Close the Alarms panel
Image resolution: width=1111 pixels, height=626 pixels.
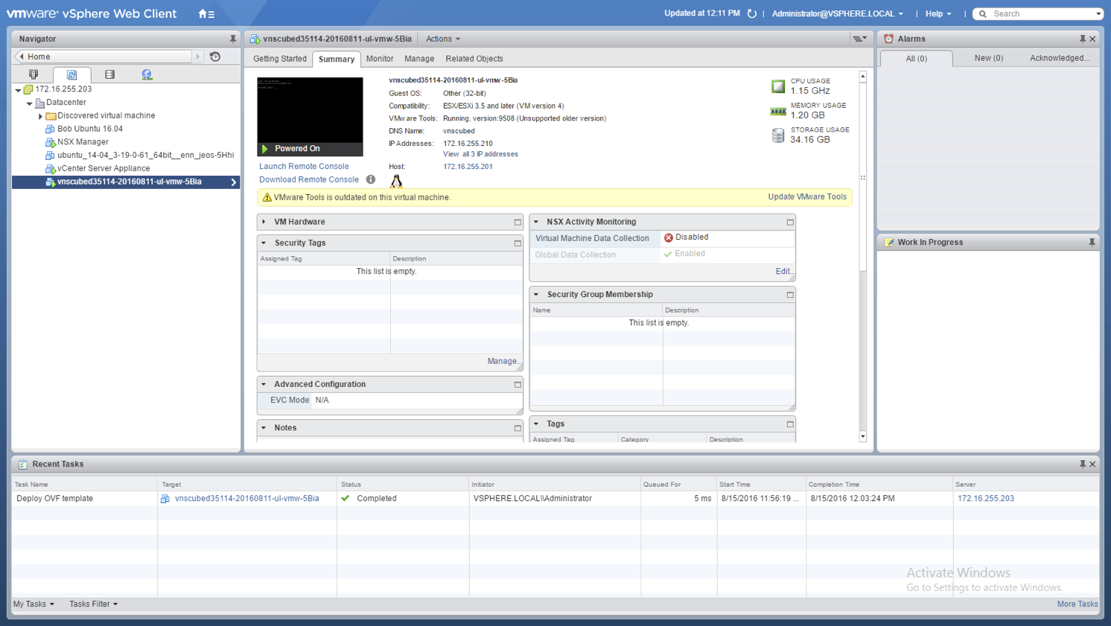click(1092, 39)
